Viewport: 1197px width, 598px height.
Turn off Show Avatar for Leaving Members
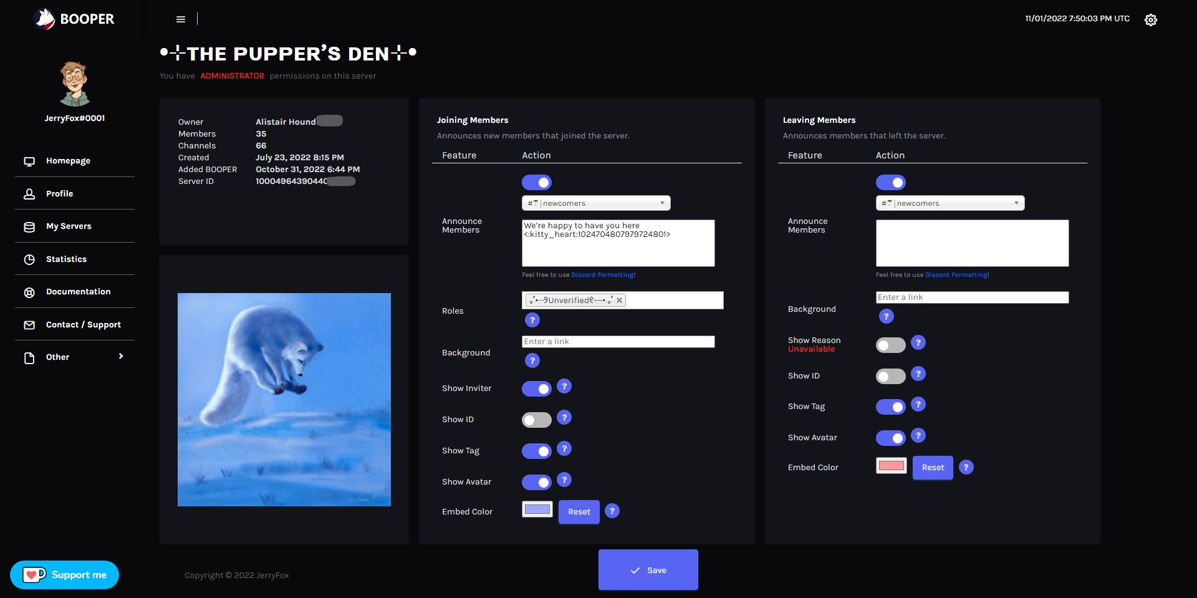pos(890,438)
